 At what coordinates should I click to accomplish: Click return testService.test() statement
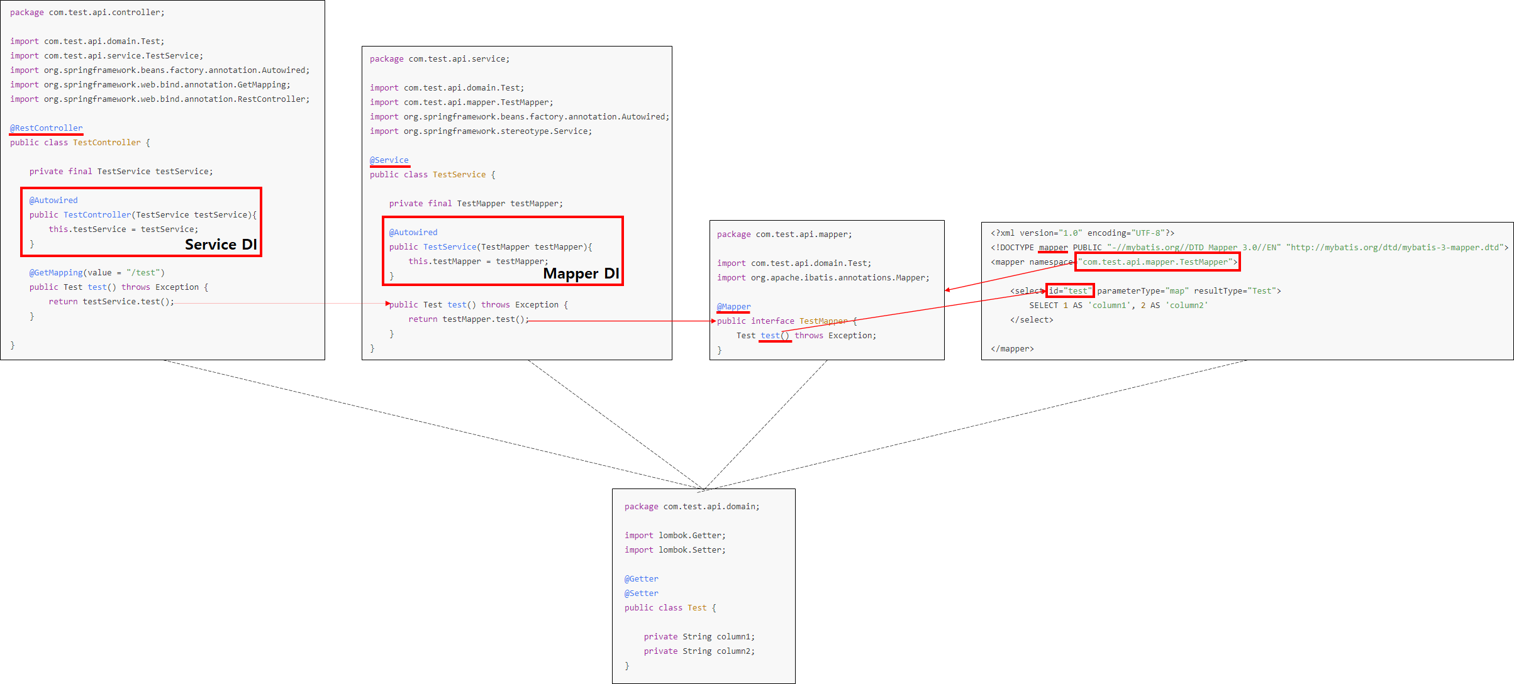coord(111,302)
